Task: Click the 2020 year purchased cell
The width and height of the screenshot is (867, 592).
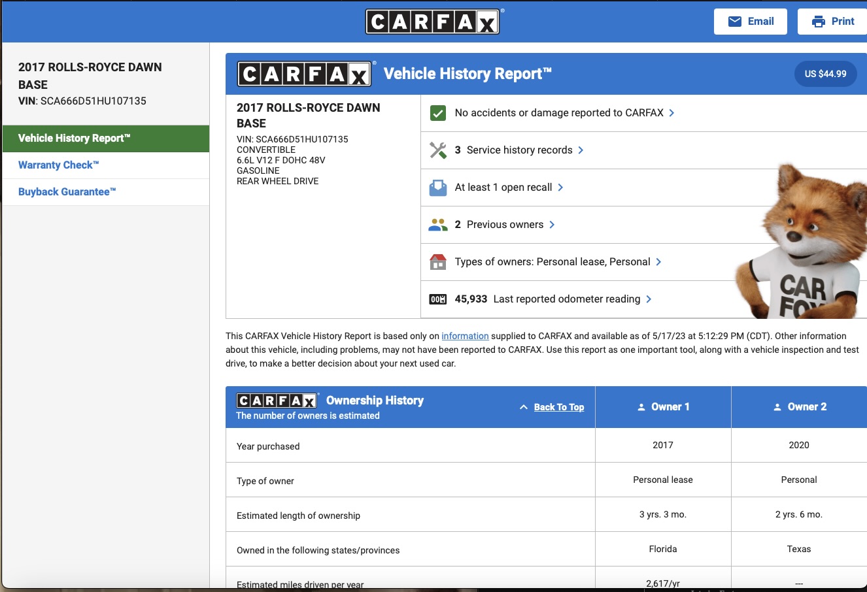Action: 799,445
